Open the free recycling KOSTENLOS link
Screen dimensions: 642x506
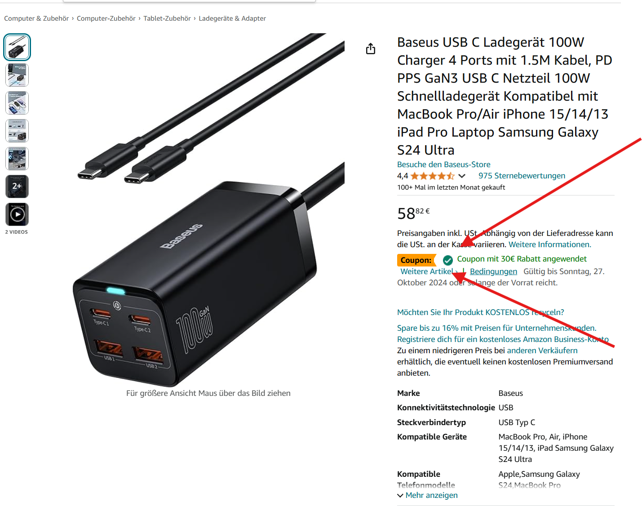coord(480,312)
